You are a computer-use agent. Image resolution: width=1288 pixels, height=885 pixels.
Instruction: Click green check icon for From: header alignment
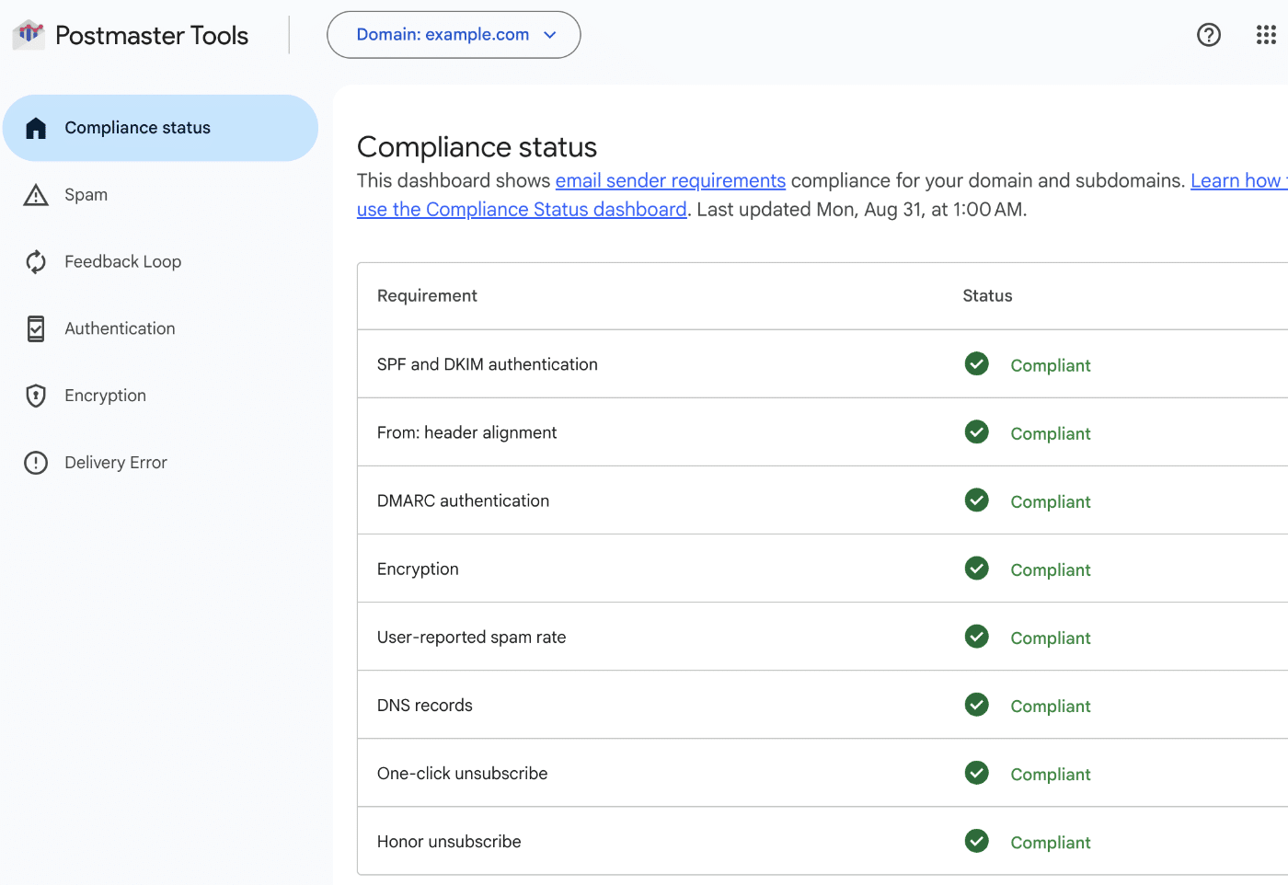tap(977, 432)
